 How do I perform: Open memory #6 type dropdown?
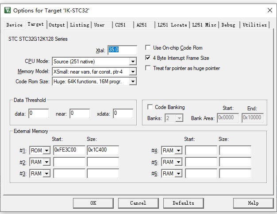point(179,174)
